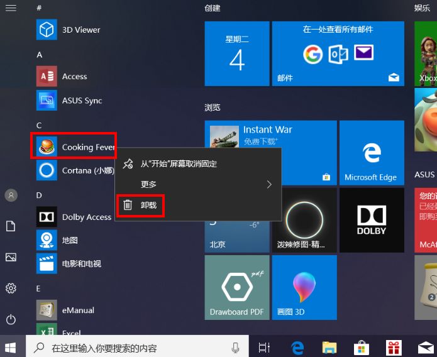Click the Outlook icon in mail tile
This screenshot has width=437, height=357.
click(x=338, y=54)
